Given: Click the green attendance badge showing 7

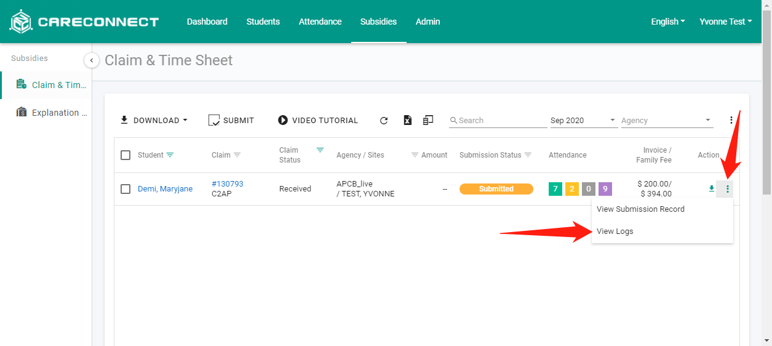Looking at the screenshot, I should tap(555, 189).
